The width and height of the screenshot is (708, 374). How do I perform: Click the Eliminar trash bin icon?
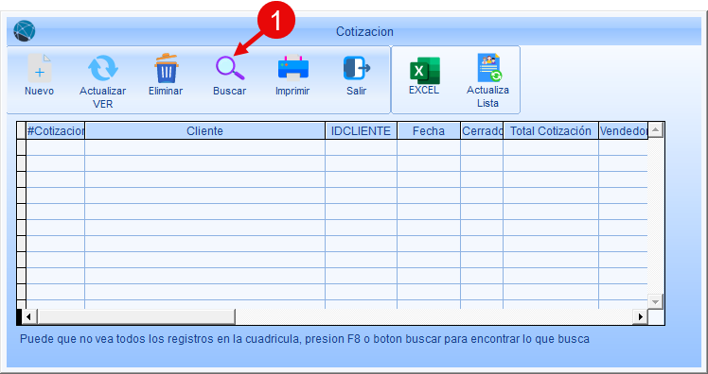pyautogui.click(x=167, y=68)
